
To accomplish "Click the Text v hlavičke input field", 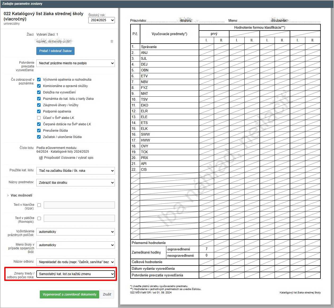I will 79,205.
